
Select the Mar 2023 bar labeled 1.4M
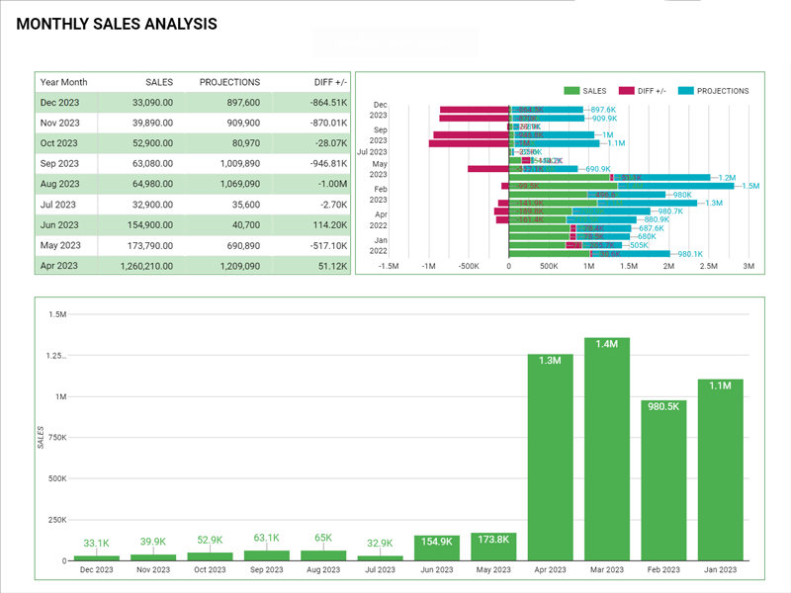(606, 450)
